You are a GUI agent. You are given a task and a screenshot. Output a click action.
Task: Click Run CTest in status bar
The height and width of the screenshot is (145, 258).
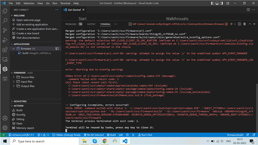[x=145, y=135]
